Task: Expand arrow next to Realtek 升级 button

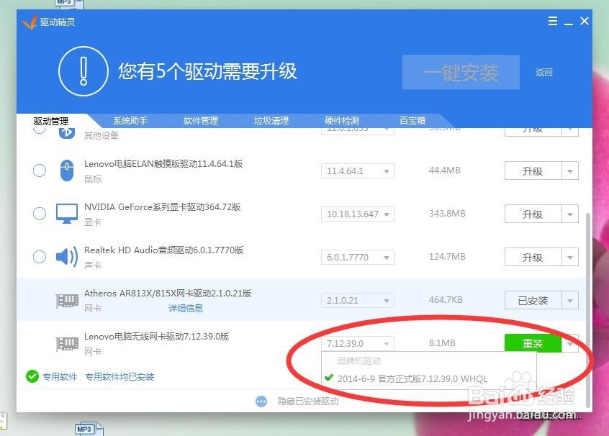Action: pos(570,257)
